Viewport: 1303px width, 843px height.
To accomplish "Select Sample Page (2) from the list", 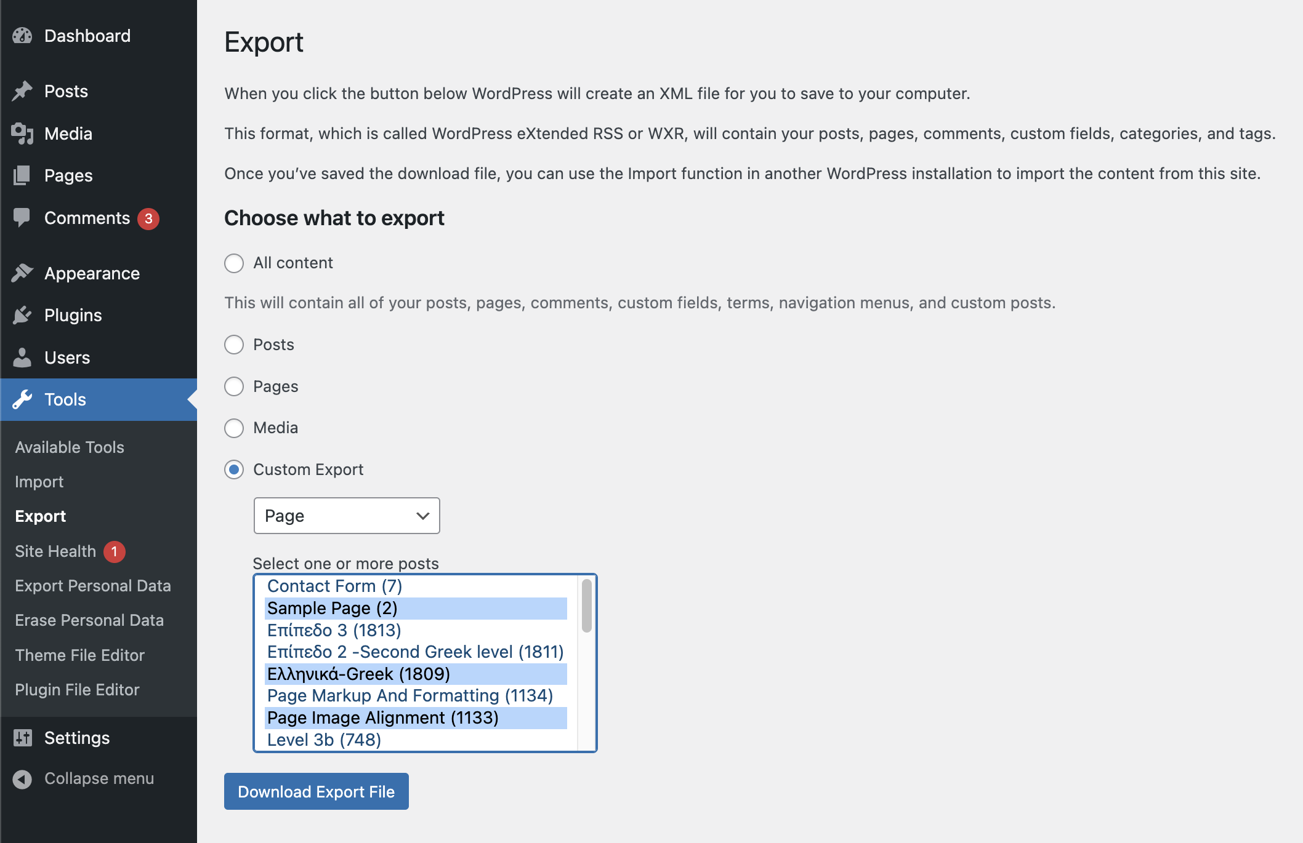I will 333,607.
